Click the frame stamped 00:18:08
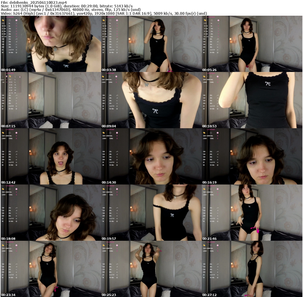This screenshot has height=297, width=303. [51, 213]
